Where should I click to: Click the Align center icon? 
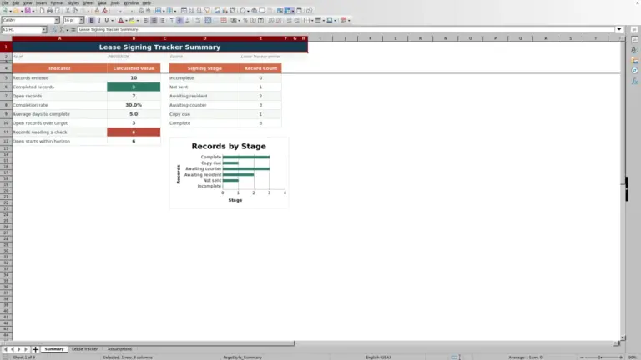pyautogui.click(x=154, y=20)
